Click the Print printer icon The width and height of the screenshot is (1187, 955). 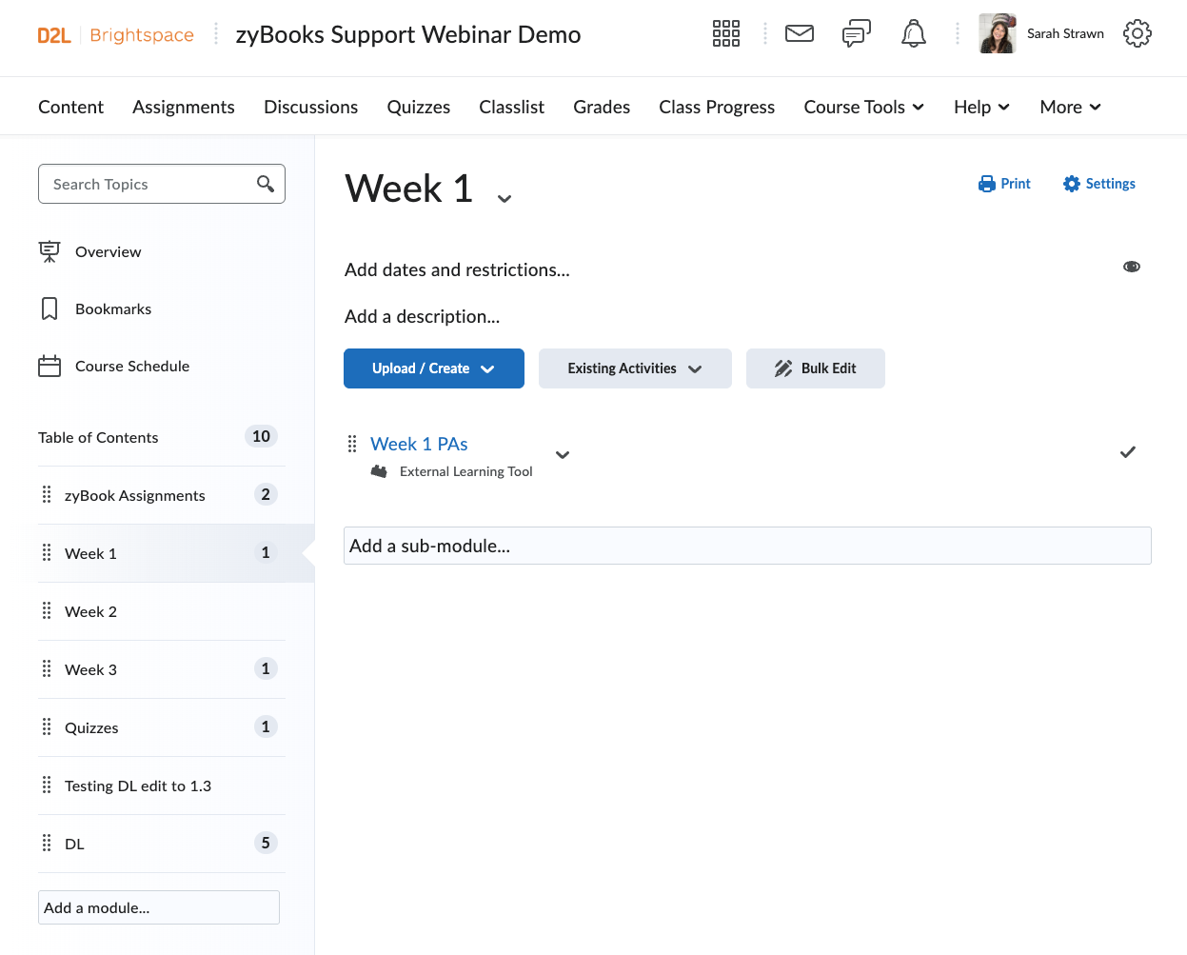(x=987, y=184)
